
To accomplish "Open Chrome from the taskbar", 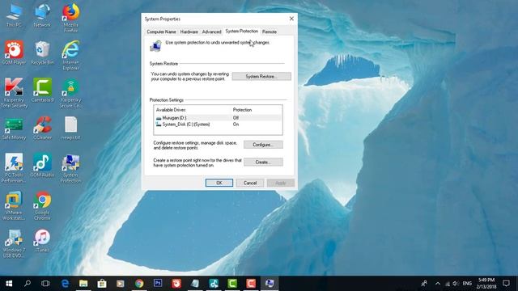I will tap(139, 284).
